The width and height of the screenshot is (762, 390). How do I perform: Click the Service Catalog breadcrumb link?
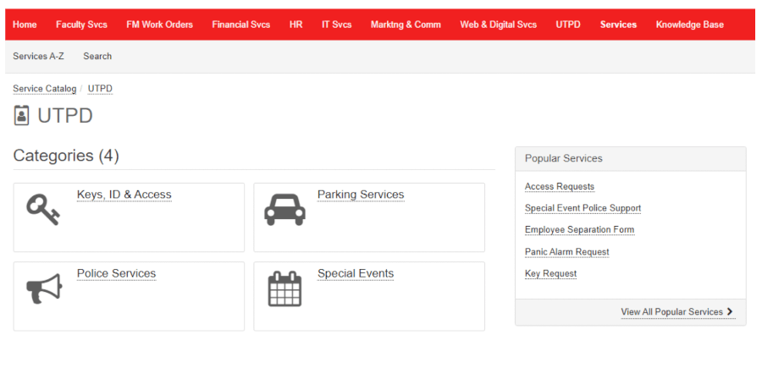click(x=44, y=89)
